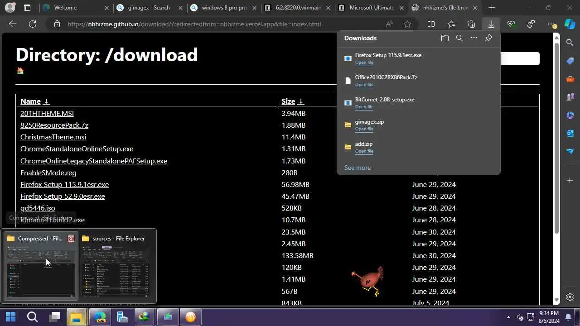Toggle the Downloads toolbar button

click(x=491, y=24)
